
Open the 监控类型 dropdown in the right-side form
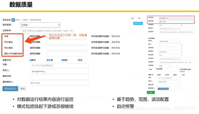176,22
